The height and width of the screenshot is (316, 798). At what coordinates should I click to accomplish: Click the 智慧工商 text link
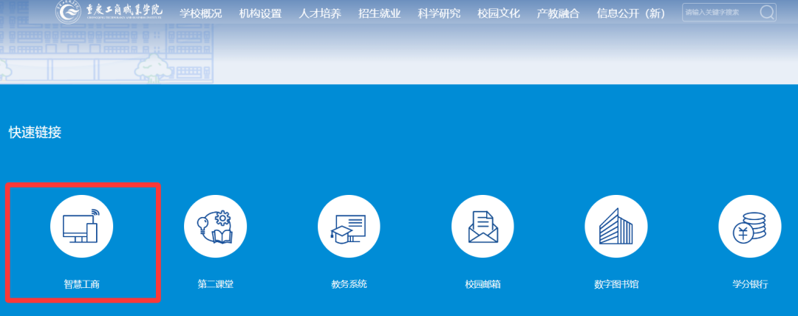[x=81, y=284]
